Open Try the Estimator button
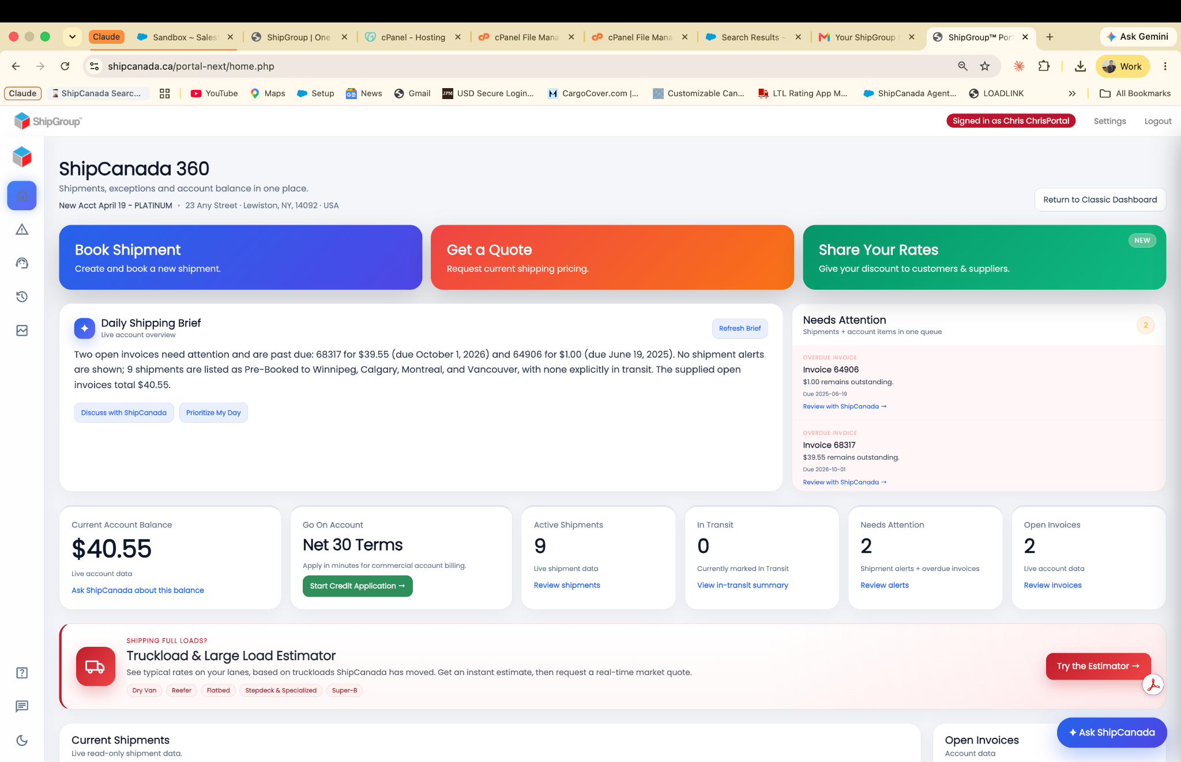The image size is (1181, 762). (x=1098, y=666)
